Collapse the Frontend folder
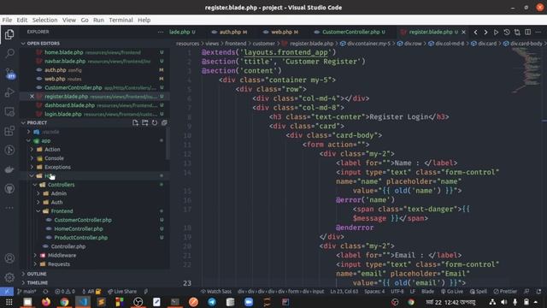Viewport: 547px width, 308px height. point(38,211)
